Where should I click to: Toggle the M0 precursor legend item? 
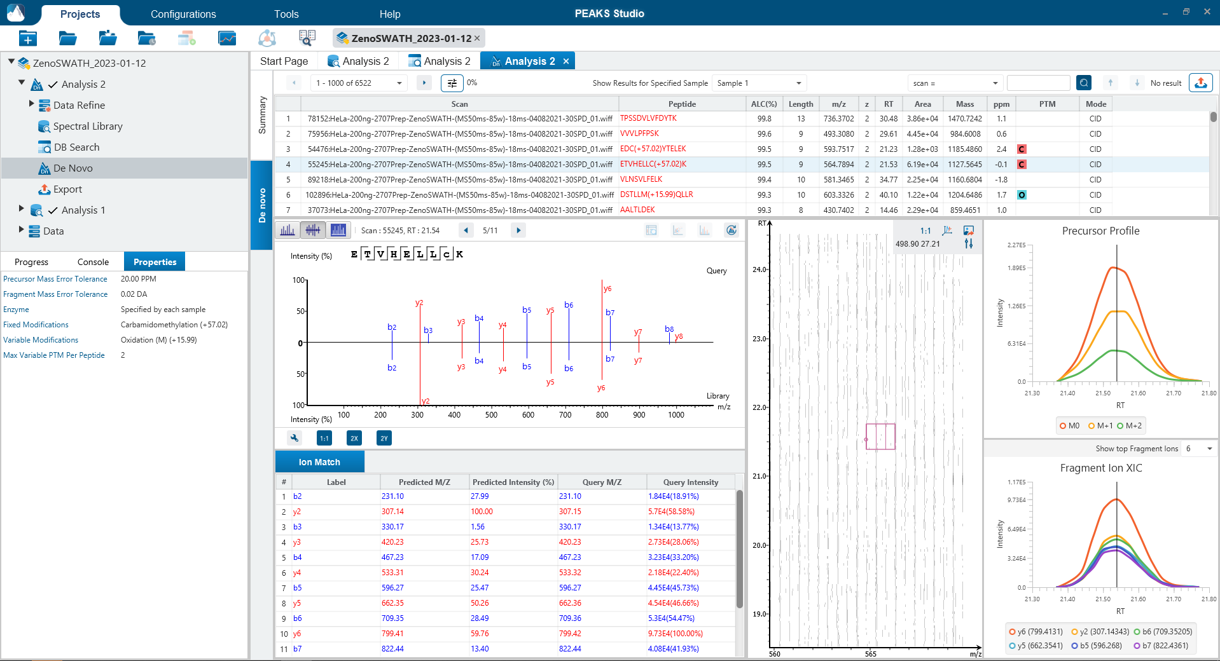[1069, 426]
